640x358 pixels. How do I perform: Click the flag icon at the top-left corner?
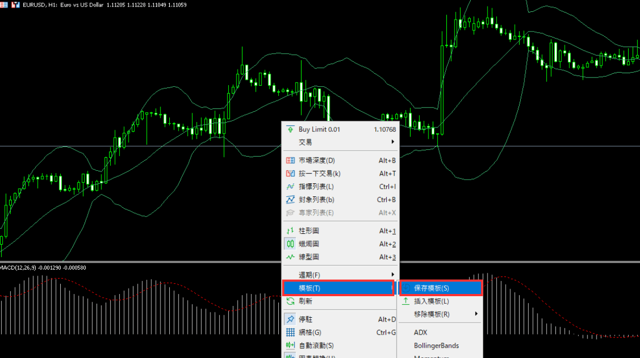4,5
